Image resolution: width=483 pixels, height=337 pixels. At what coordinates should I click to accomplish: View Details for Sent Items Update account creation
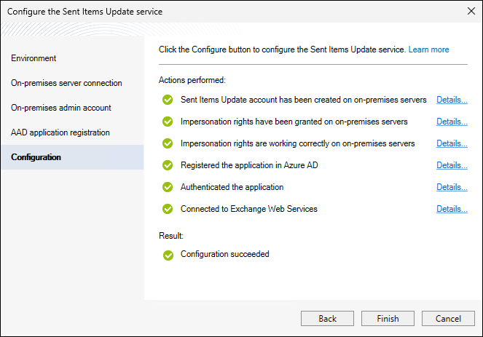coord(452,100)
